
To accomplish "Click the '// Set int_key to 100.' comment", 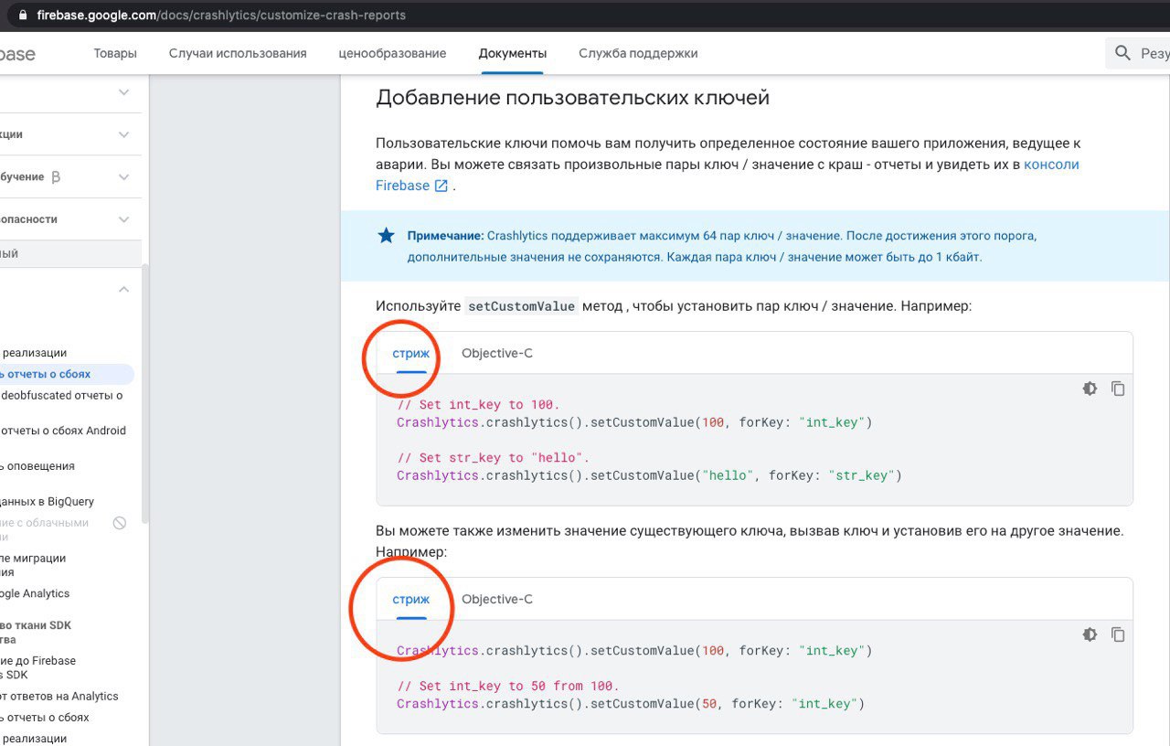I will tap(477, 405).
